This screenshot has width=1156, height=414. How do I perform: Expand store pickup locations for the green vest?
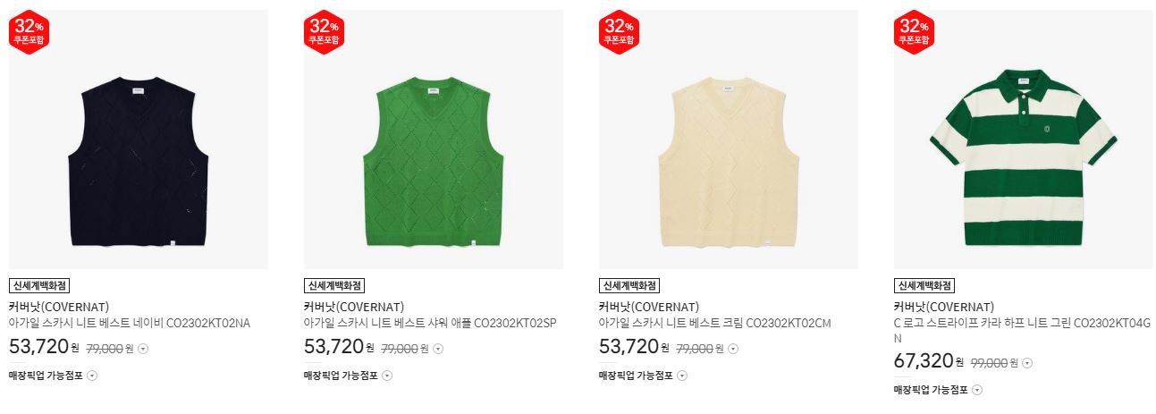[387, 376]
